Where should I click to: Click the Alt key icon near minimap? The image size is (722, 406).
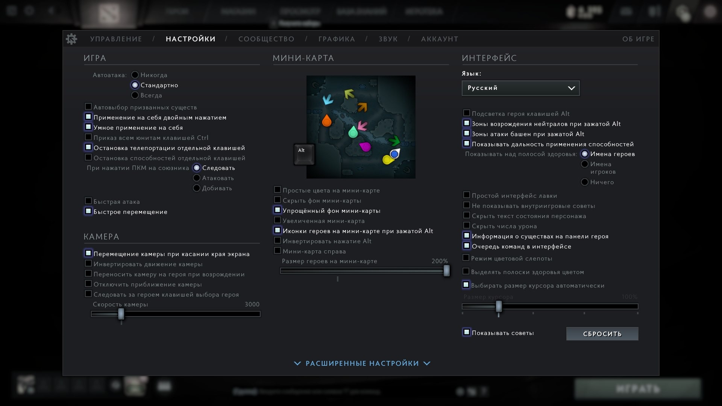(x=304, y=154)
